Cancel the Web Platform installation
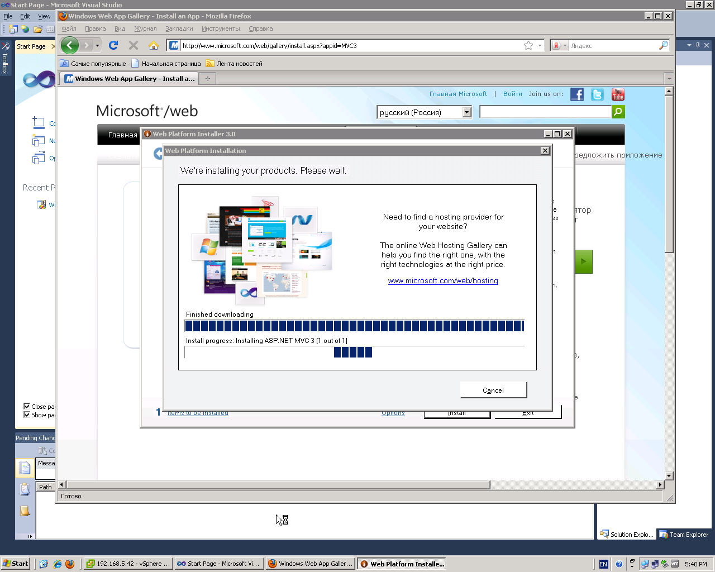The height and width of the screenshot is (572, 715). click(x=493, y=390)
